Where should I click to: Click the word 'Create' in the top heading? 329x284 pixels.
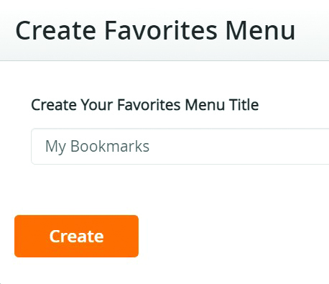(56, 30)
